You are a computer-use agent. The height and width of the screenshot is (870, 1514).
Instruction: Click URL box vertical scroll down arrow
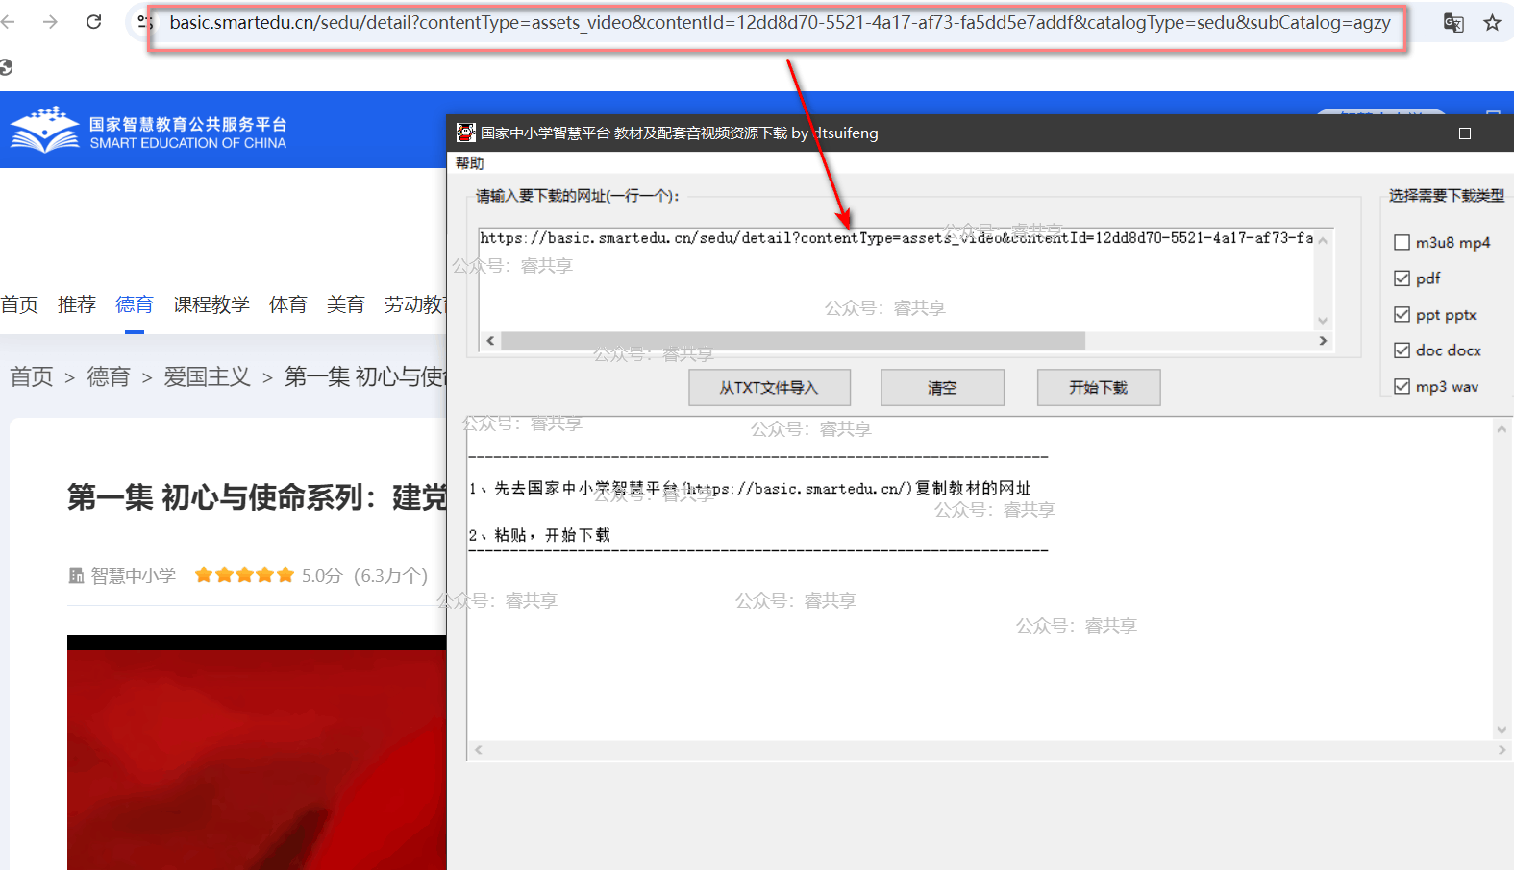[x=1323, y=321]
